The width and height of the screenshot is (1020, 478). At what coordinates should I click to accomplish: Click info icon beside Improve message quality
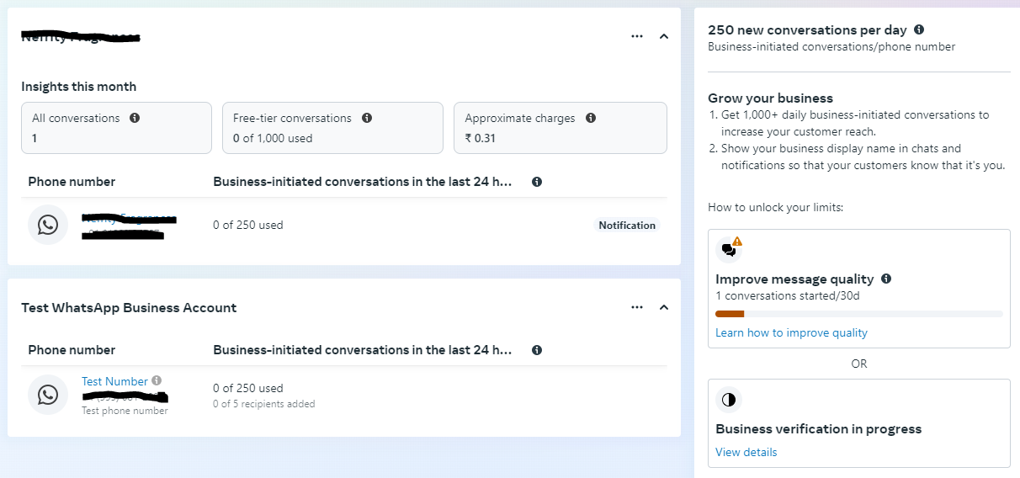click(x=886, y=279)
